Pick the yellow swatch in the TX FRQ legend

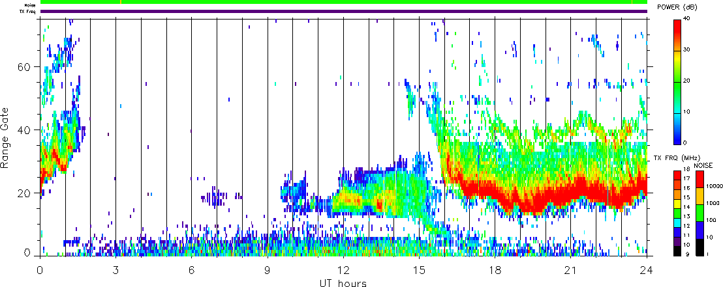click(677, 204)
